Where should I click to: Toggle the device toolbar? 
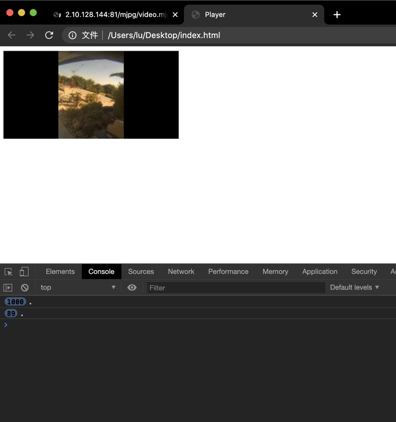[24, 272]
